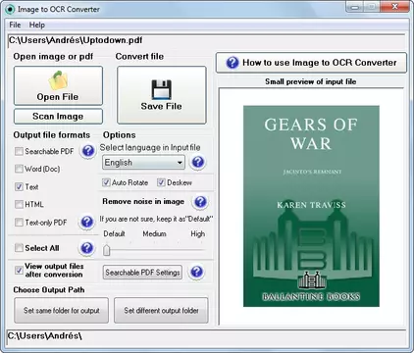Enable the Searchable PDF checkbox
This screenshot has height=353, width=414.
[x=19, y=151]
